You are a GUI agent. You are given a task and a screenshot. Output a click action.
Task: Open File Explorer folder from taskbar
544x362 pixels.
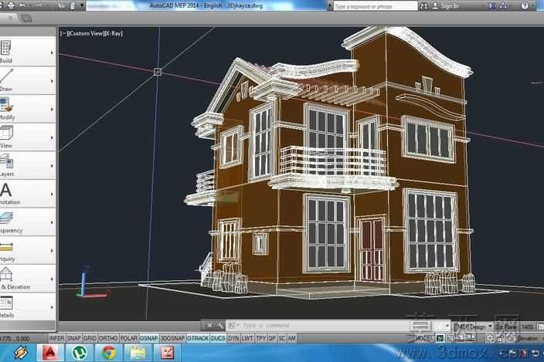tap(138, 353)
